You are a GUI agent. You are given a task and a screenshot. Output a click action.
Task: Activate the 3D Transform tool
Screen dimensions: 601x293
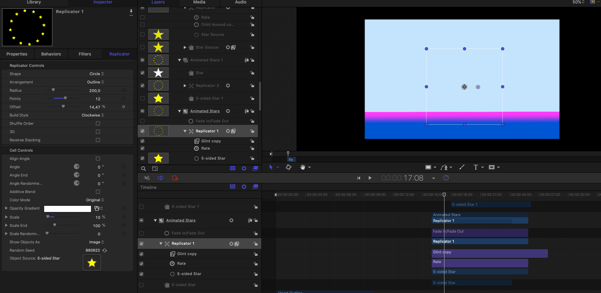pos(289,167)
